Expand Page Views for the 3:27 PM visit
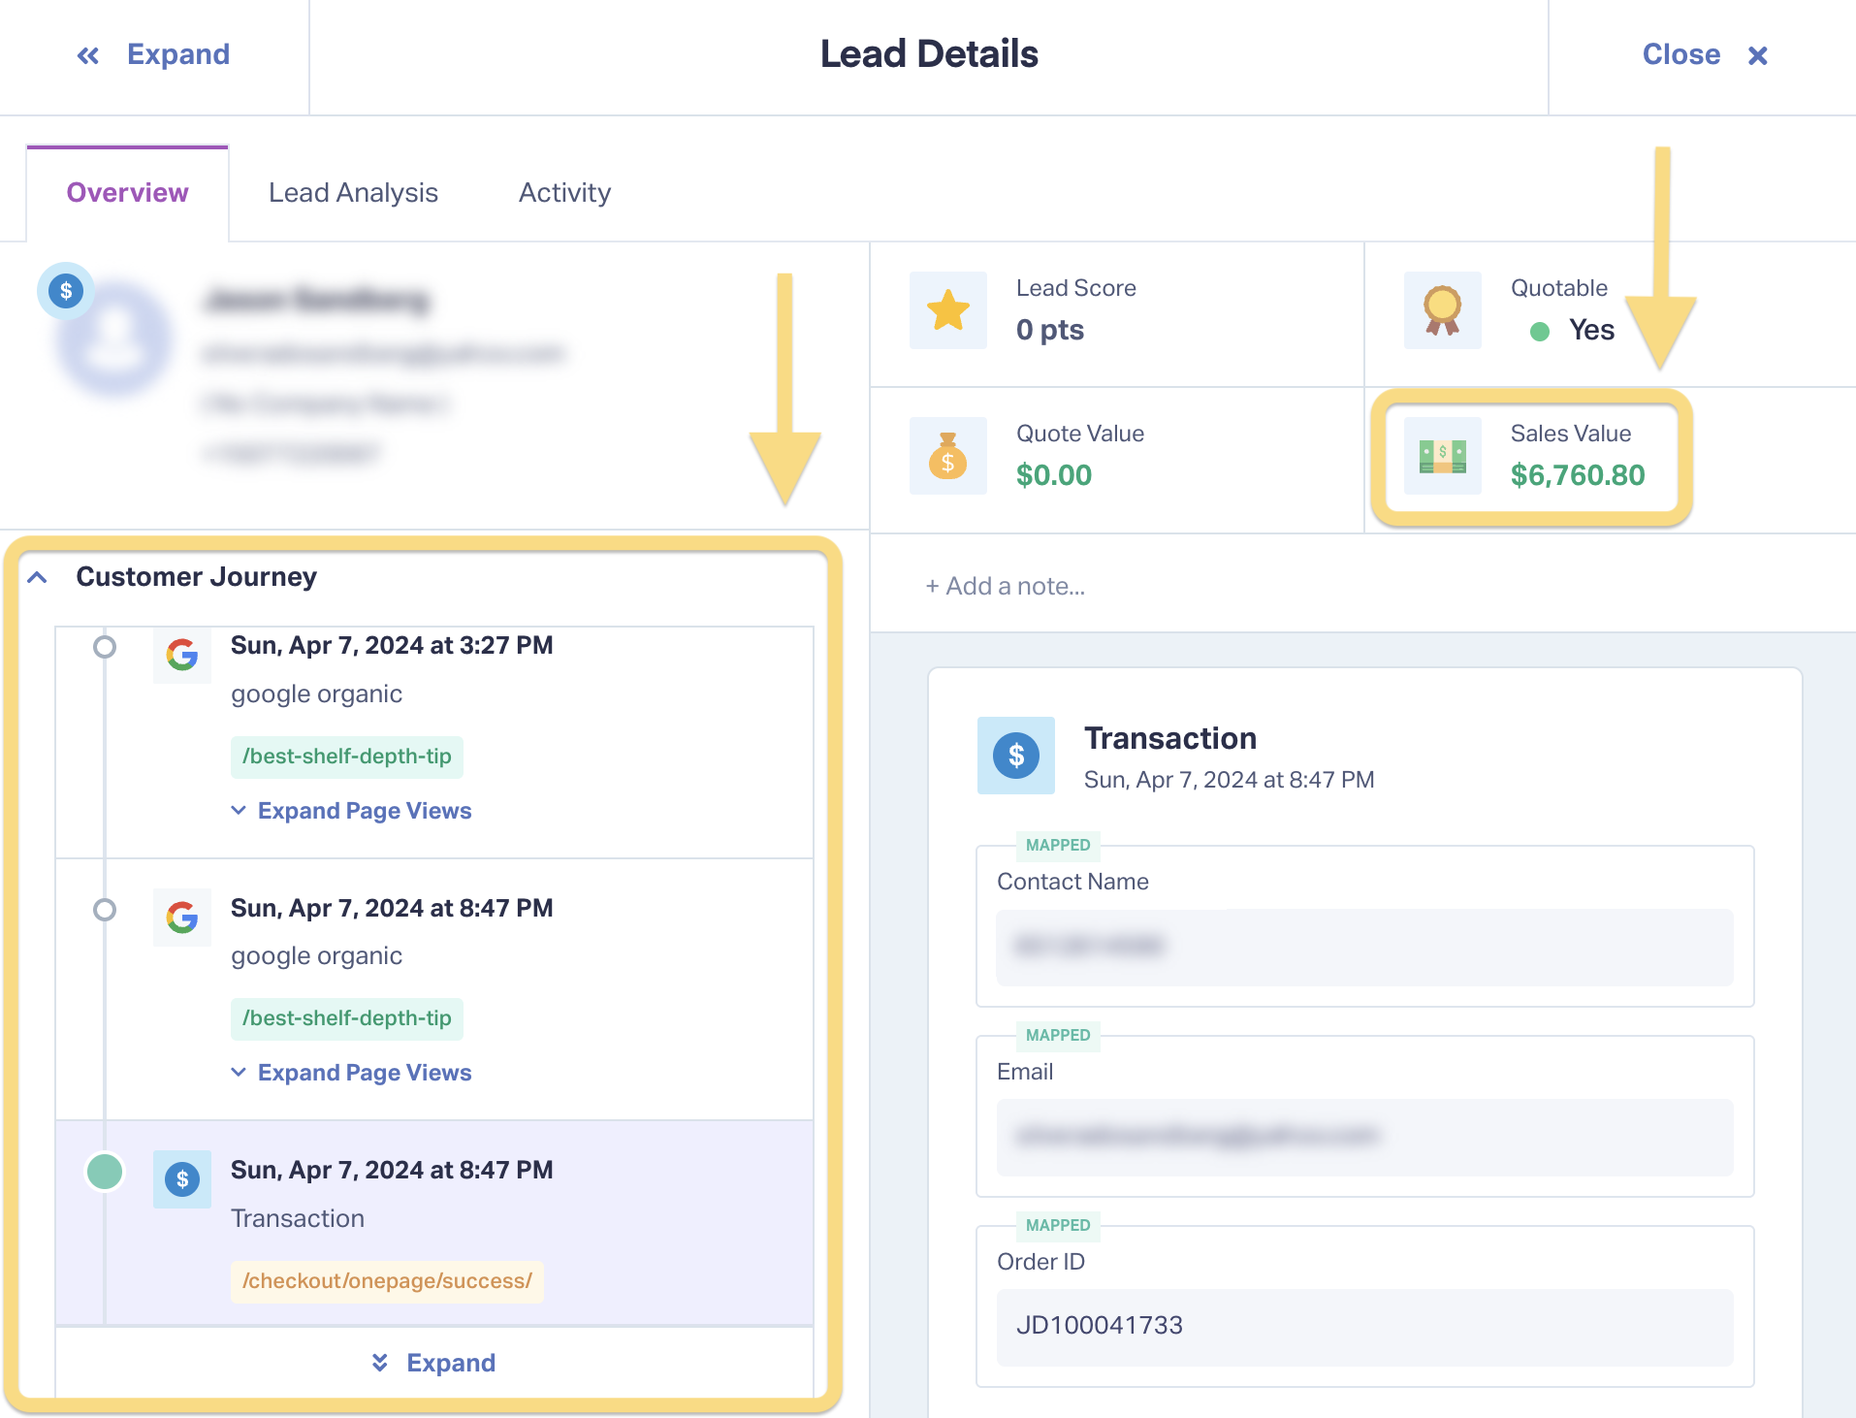Image resolution: width=1856 pixels, height=1418 pixels. click(351, 811)
